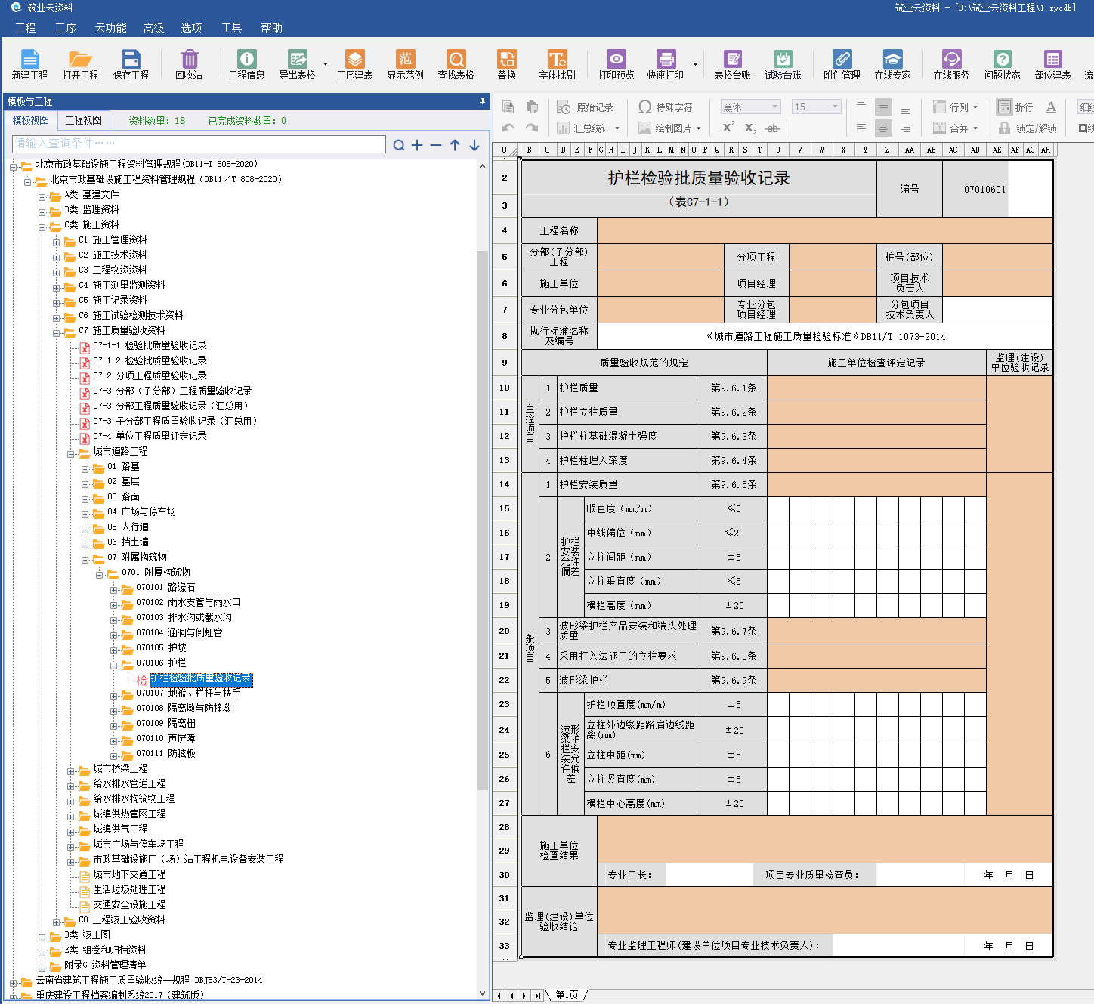Set left horizontal alignment in bottom row

(861, 128)
